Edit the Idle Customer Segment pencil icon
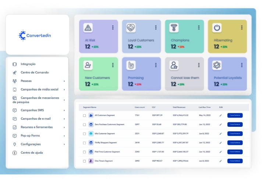This screenshot has height=183, width=266. 220,134
